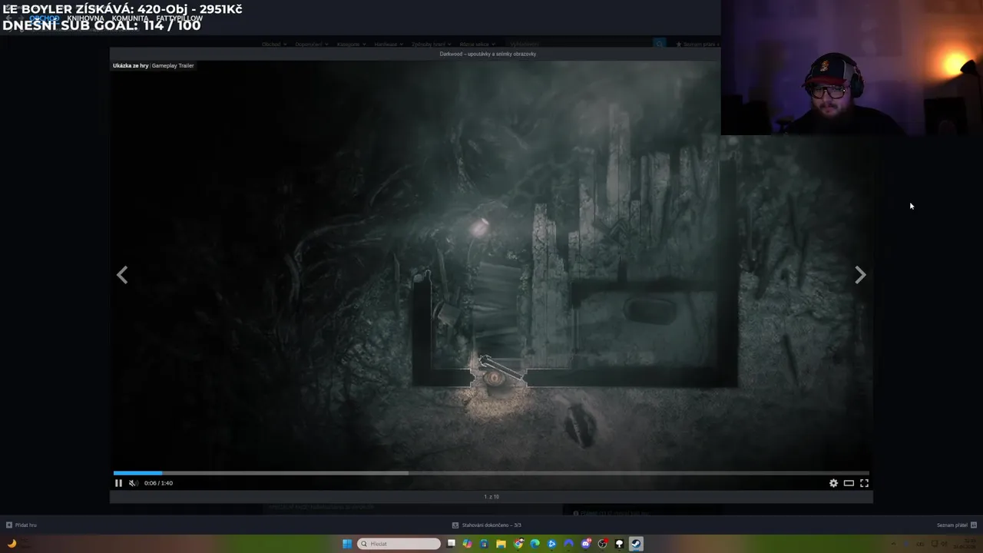
Task: Switch the trailer to fullscreen
Action: pyautogui.click(x=864, y=483)
